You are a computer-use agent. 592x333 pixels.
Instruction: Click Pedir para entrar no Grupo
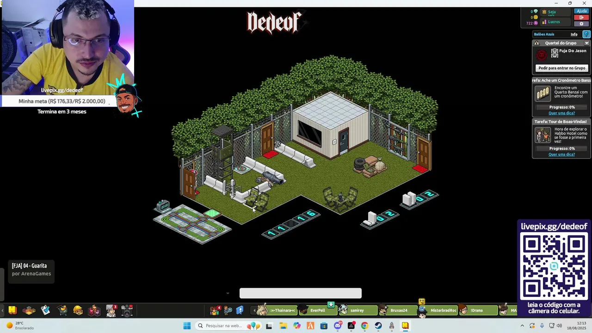click(x=562, y=68)
